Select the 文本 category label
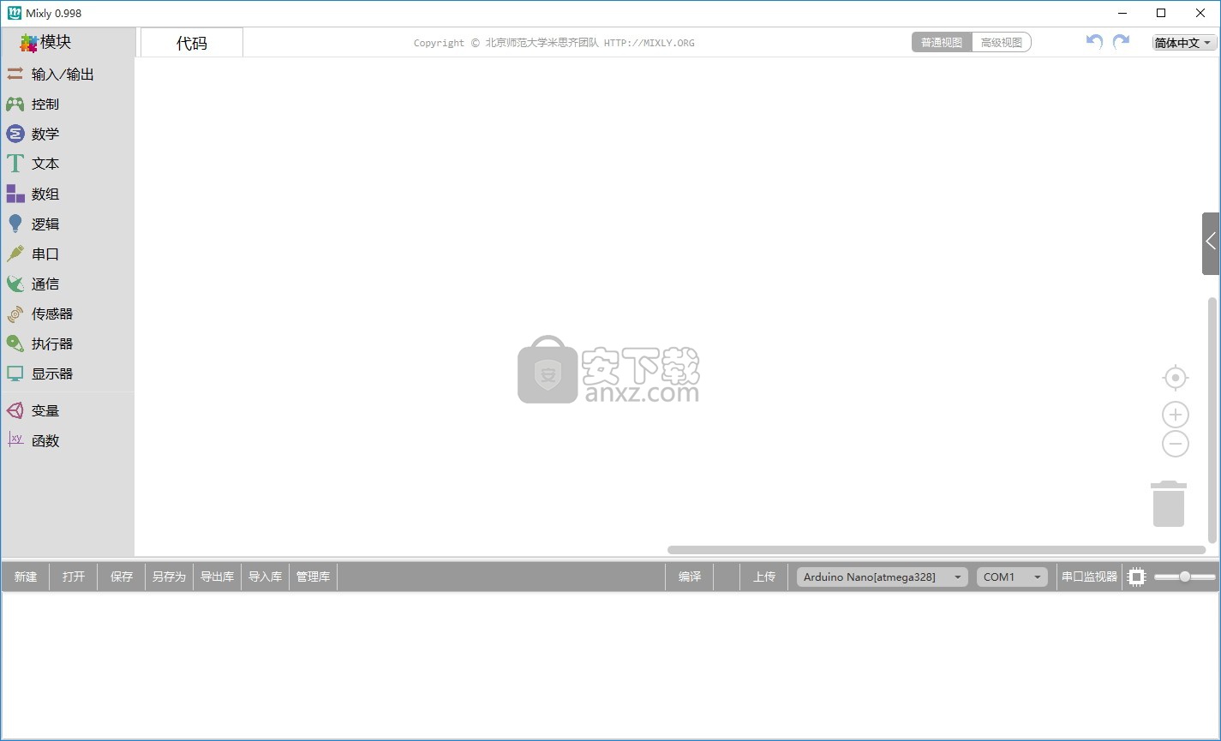 click(45, 164)
